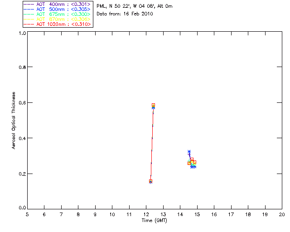Click the Time (GMT) axis title
This screenshot has height=232, width=290.
click(154, 221)
